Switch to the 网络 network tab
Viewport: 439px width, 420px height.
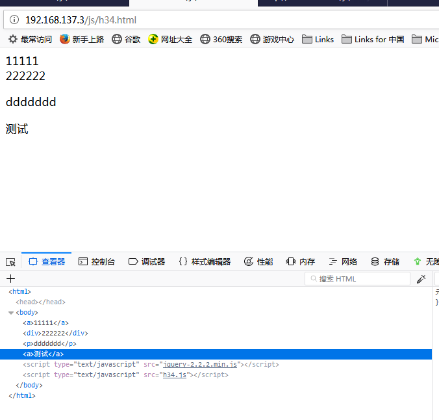(343, 261)
